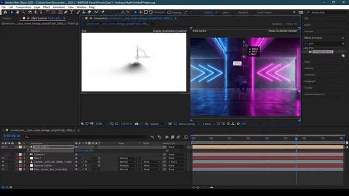
Task: Open the magnification 33.3% dropdown
Action: (x=102, y=124)
